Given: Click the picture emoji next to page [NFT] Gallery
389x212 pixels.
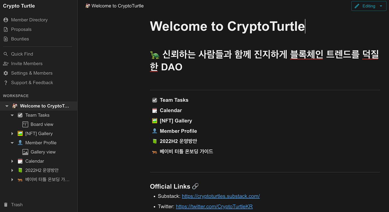Looking at the screenshot, I should pyautogui.click(x=154, y=121).
